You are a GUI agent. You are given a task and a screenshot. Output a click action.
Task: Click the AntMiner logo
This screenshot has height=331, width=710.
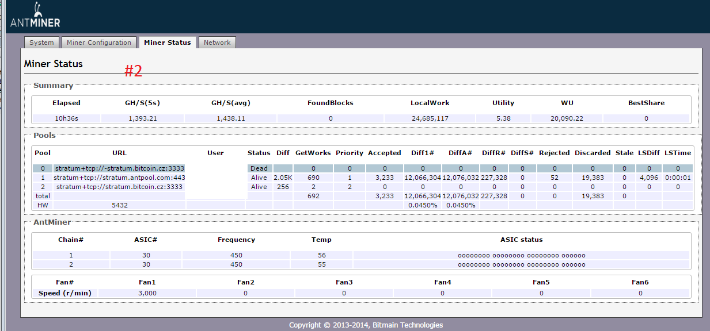[x=35, y=16]
